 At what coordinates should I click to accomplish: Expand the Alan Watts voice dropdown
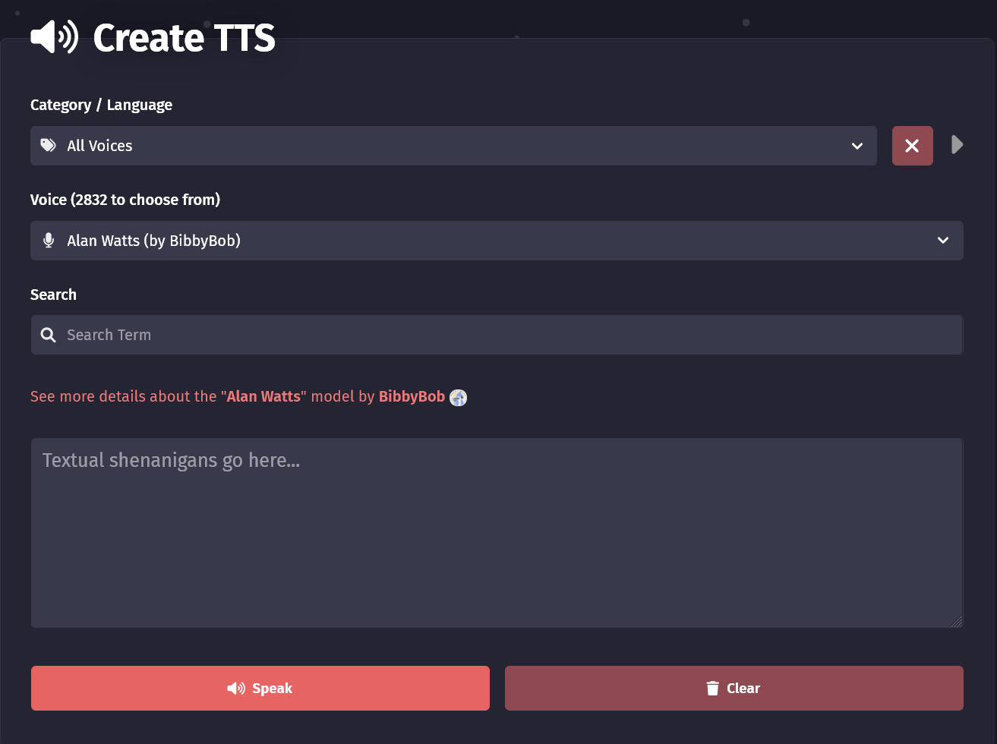(x=497, y=241)
